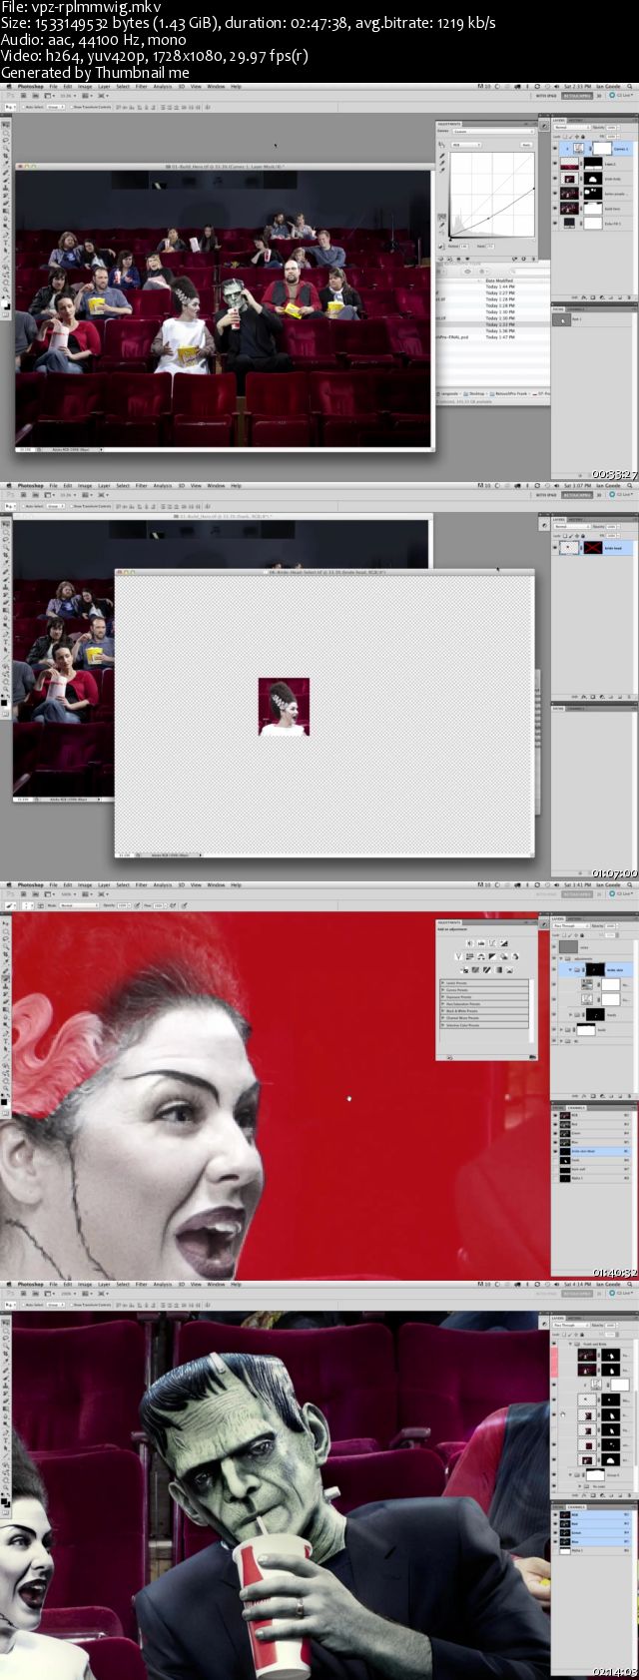In 00:33:27 frame, select the Move tool

(x=6, y=125)
